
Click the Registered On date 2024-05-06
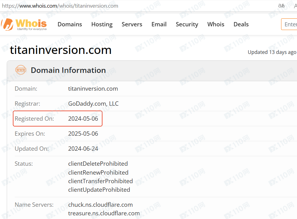coord(83,119)
